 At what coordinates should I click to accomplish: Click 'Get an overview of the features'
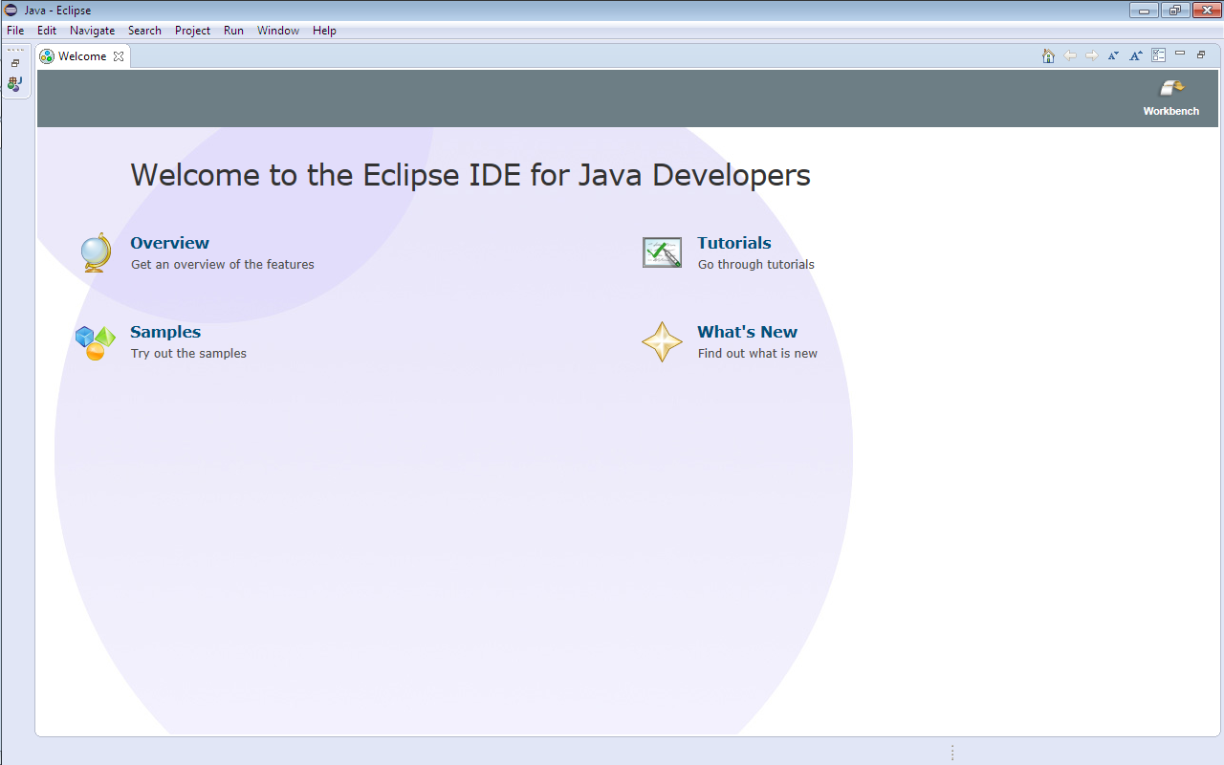(223, 265)
